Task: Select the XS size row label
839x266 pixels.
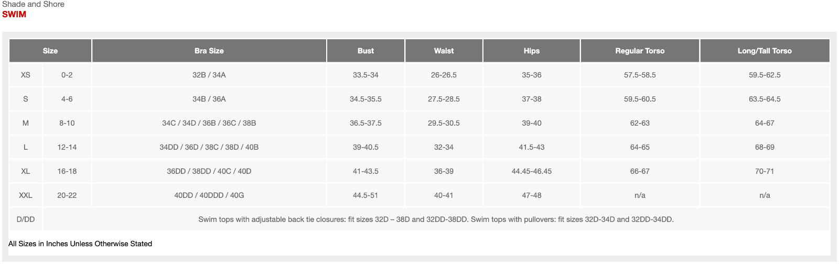Action: tap(26, 75)
